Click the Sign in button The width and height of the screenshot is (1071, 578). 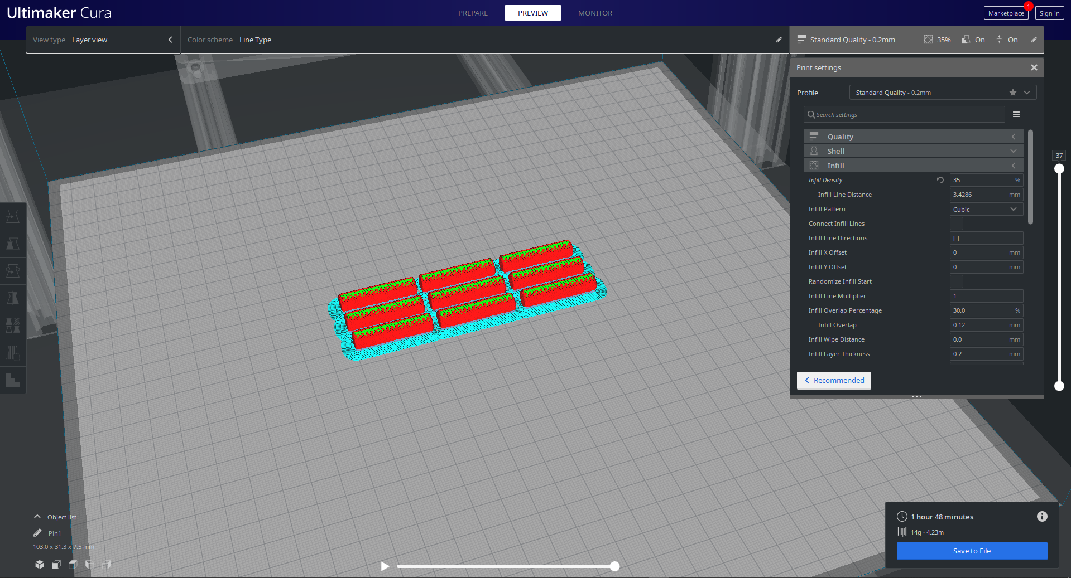[x=1049, y=13]
